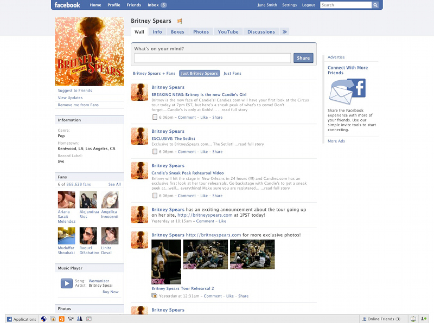Click the notifications monitor icon in bottom bar
Screen dimensions: 434x323
click(x=413, y=319)
